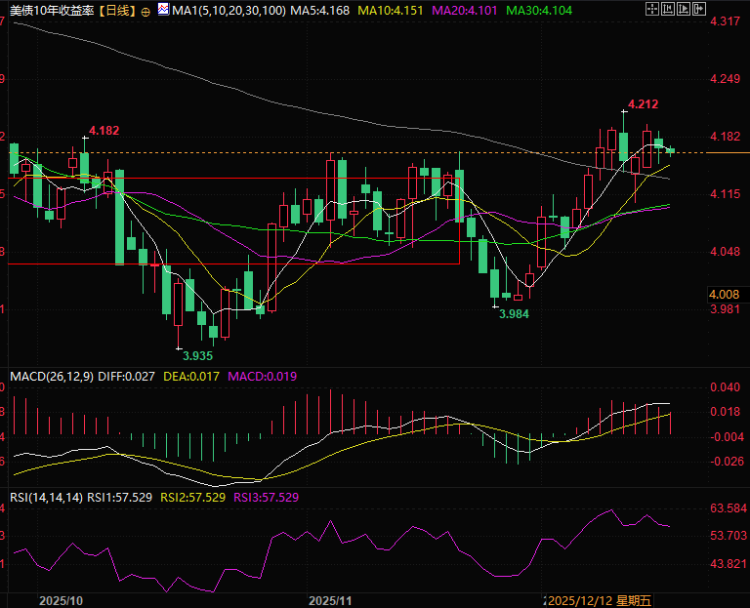Image resolution: width=750 pixels, height=608 pixels.
Task: Click the 4.249 price axis label
Action: pos(726,79)
